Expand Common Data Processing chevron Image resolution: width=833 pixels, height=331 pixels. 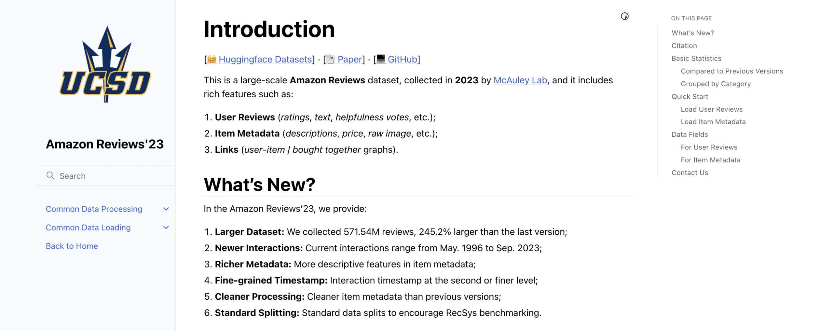coord(166,209)
